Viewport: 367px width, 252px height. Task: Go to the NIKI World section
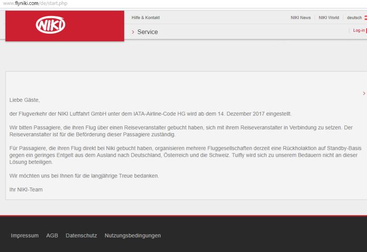click(x=329, y=18)
